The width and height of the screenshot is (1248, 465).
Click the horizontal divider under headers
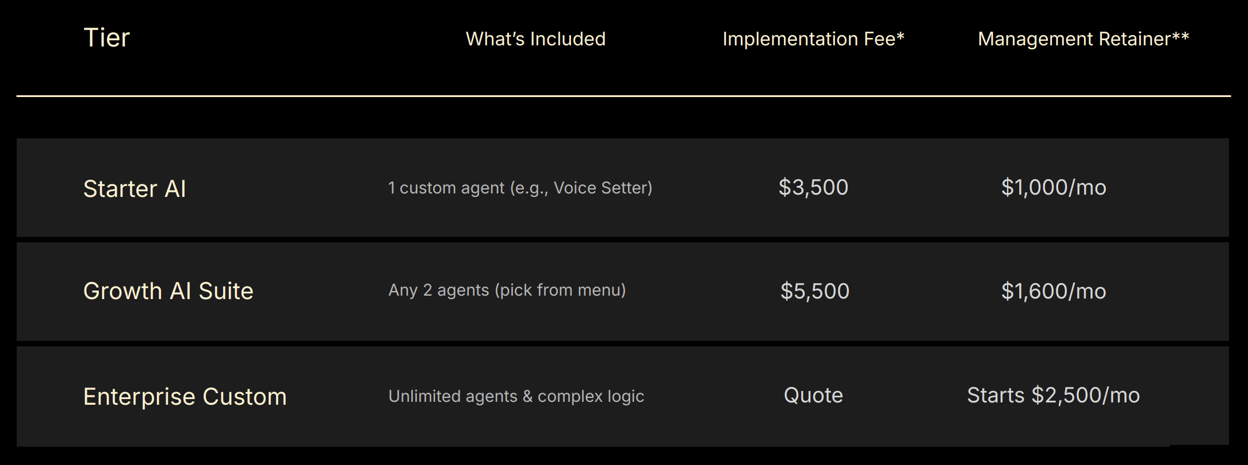[623, 96]
